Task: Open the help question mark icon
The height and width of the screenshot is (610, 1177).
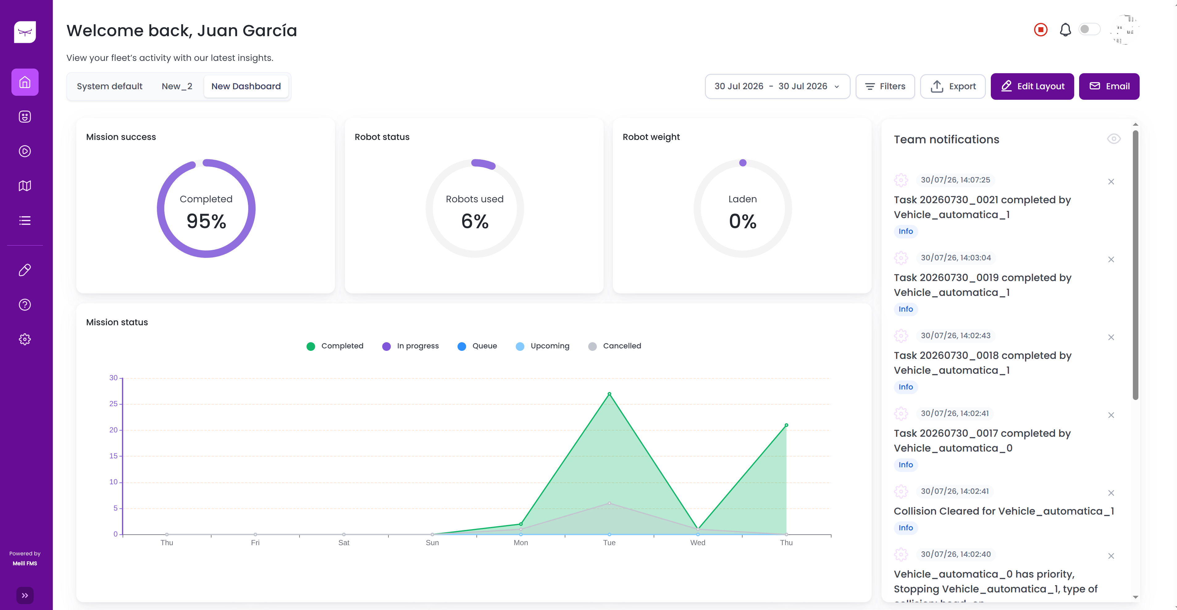Action: coord(25,305)
